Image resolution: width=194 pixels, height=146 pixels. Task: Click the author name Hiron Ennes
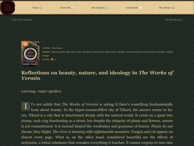[x=57, y=48]
